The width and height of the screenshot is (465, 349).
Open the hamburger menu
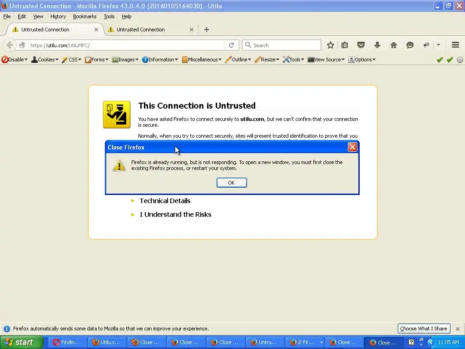(455, 45)
